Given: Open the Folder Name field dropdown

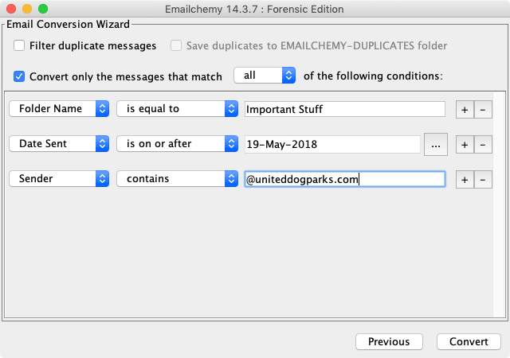Looking at the screenshot, I should tap(59, 108).
